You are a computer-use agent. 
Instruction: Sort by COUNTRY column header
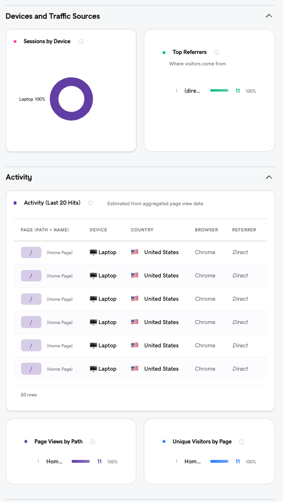click(x=142, y=230)
